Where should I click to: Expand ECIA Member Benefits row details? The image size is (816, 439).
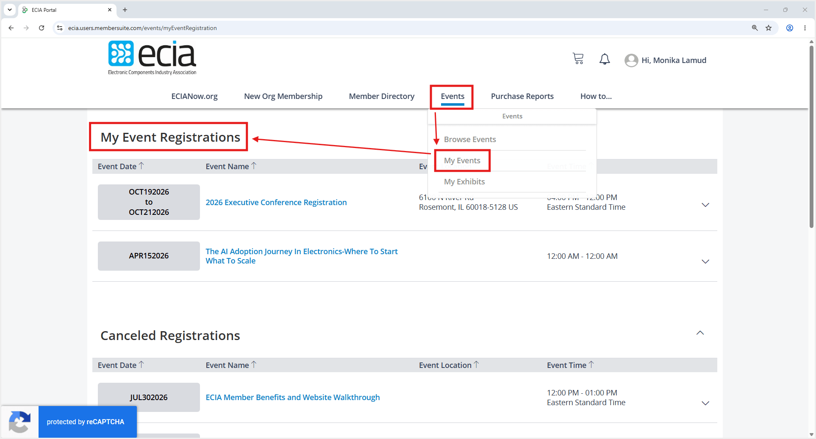705,403
